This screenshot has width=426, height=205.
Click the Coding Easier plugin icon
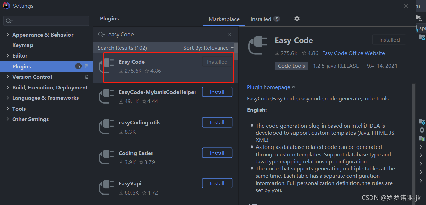click(x=106, y=157)
